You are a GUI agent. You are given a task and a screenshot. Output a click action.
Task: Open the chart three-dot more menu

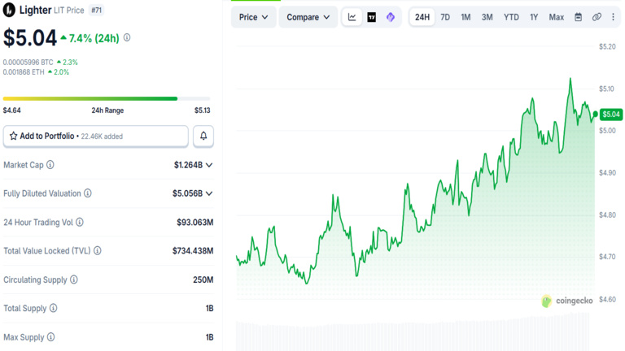[x=613, y=17]
